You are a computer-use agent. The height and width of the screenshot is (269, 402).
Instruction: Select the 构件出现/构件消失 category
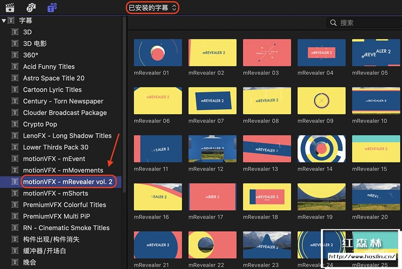[51, 239]
